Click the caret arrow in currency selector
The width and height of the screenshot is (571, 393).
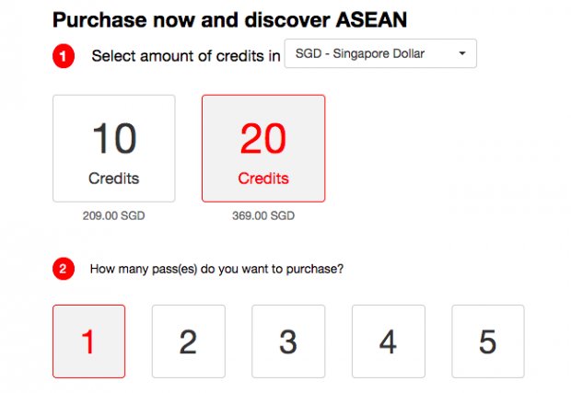(462, 53)
